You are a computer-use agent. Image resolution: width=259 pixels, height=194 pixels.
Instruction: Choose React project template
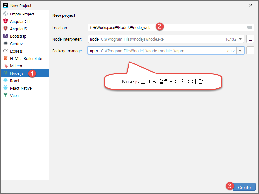25,81
